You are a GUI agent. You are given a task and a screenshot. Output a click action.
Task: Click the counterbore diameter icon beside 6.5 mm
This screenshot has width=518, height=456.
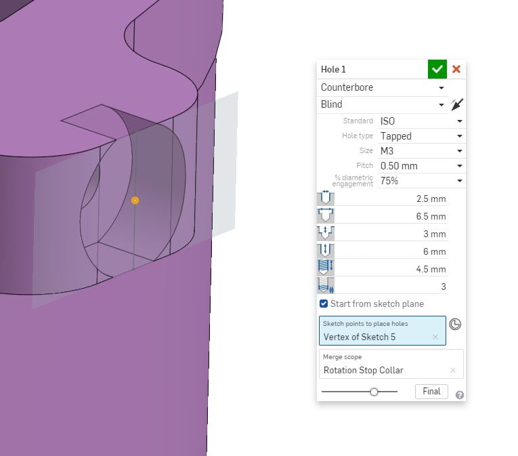pos(326,215)
